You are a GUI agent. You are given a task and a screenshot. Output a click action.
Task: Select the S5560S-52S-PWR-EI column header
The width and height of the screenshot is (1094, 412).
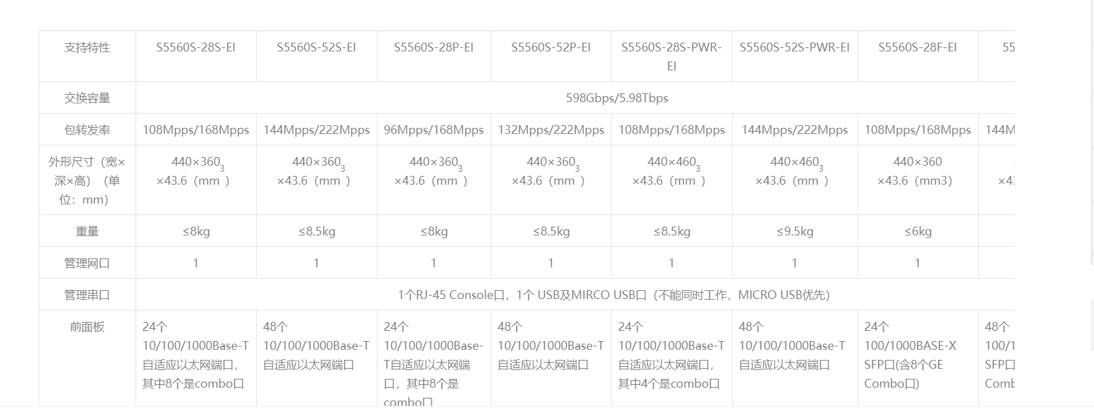pos(794,47)
